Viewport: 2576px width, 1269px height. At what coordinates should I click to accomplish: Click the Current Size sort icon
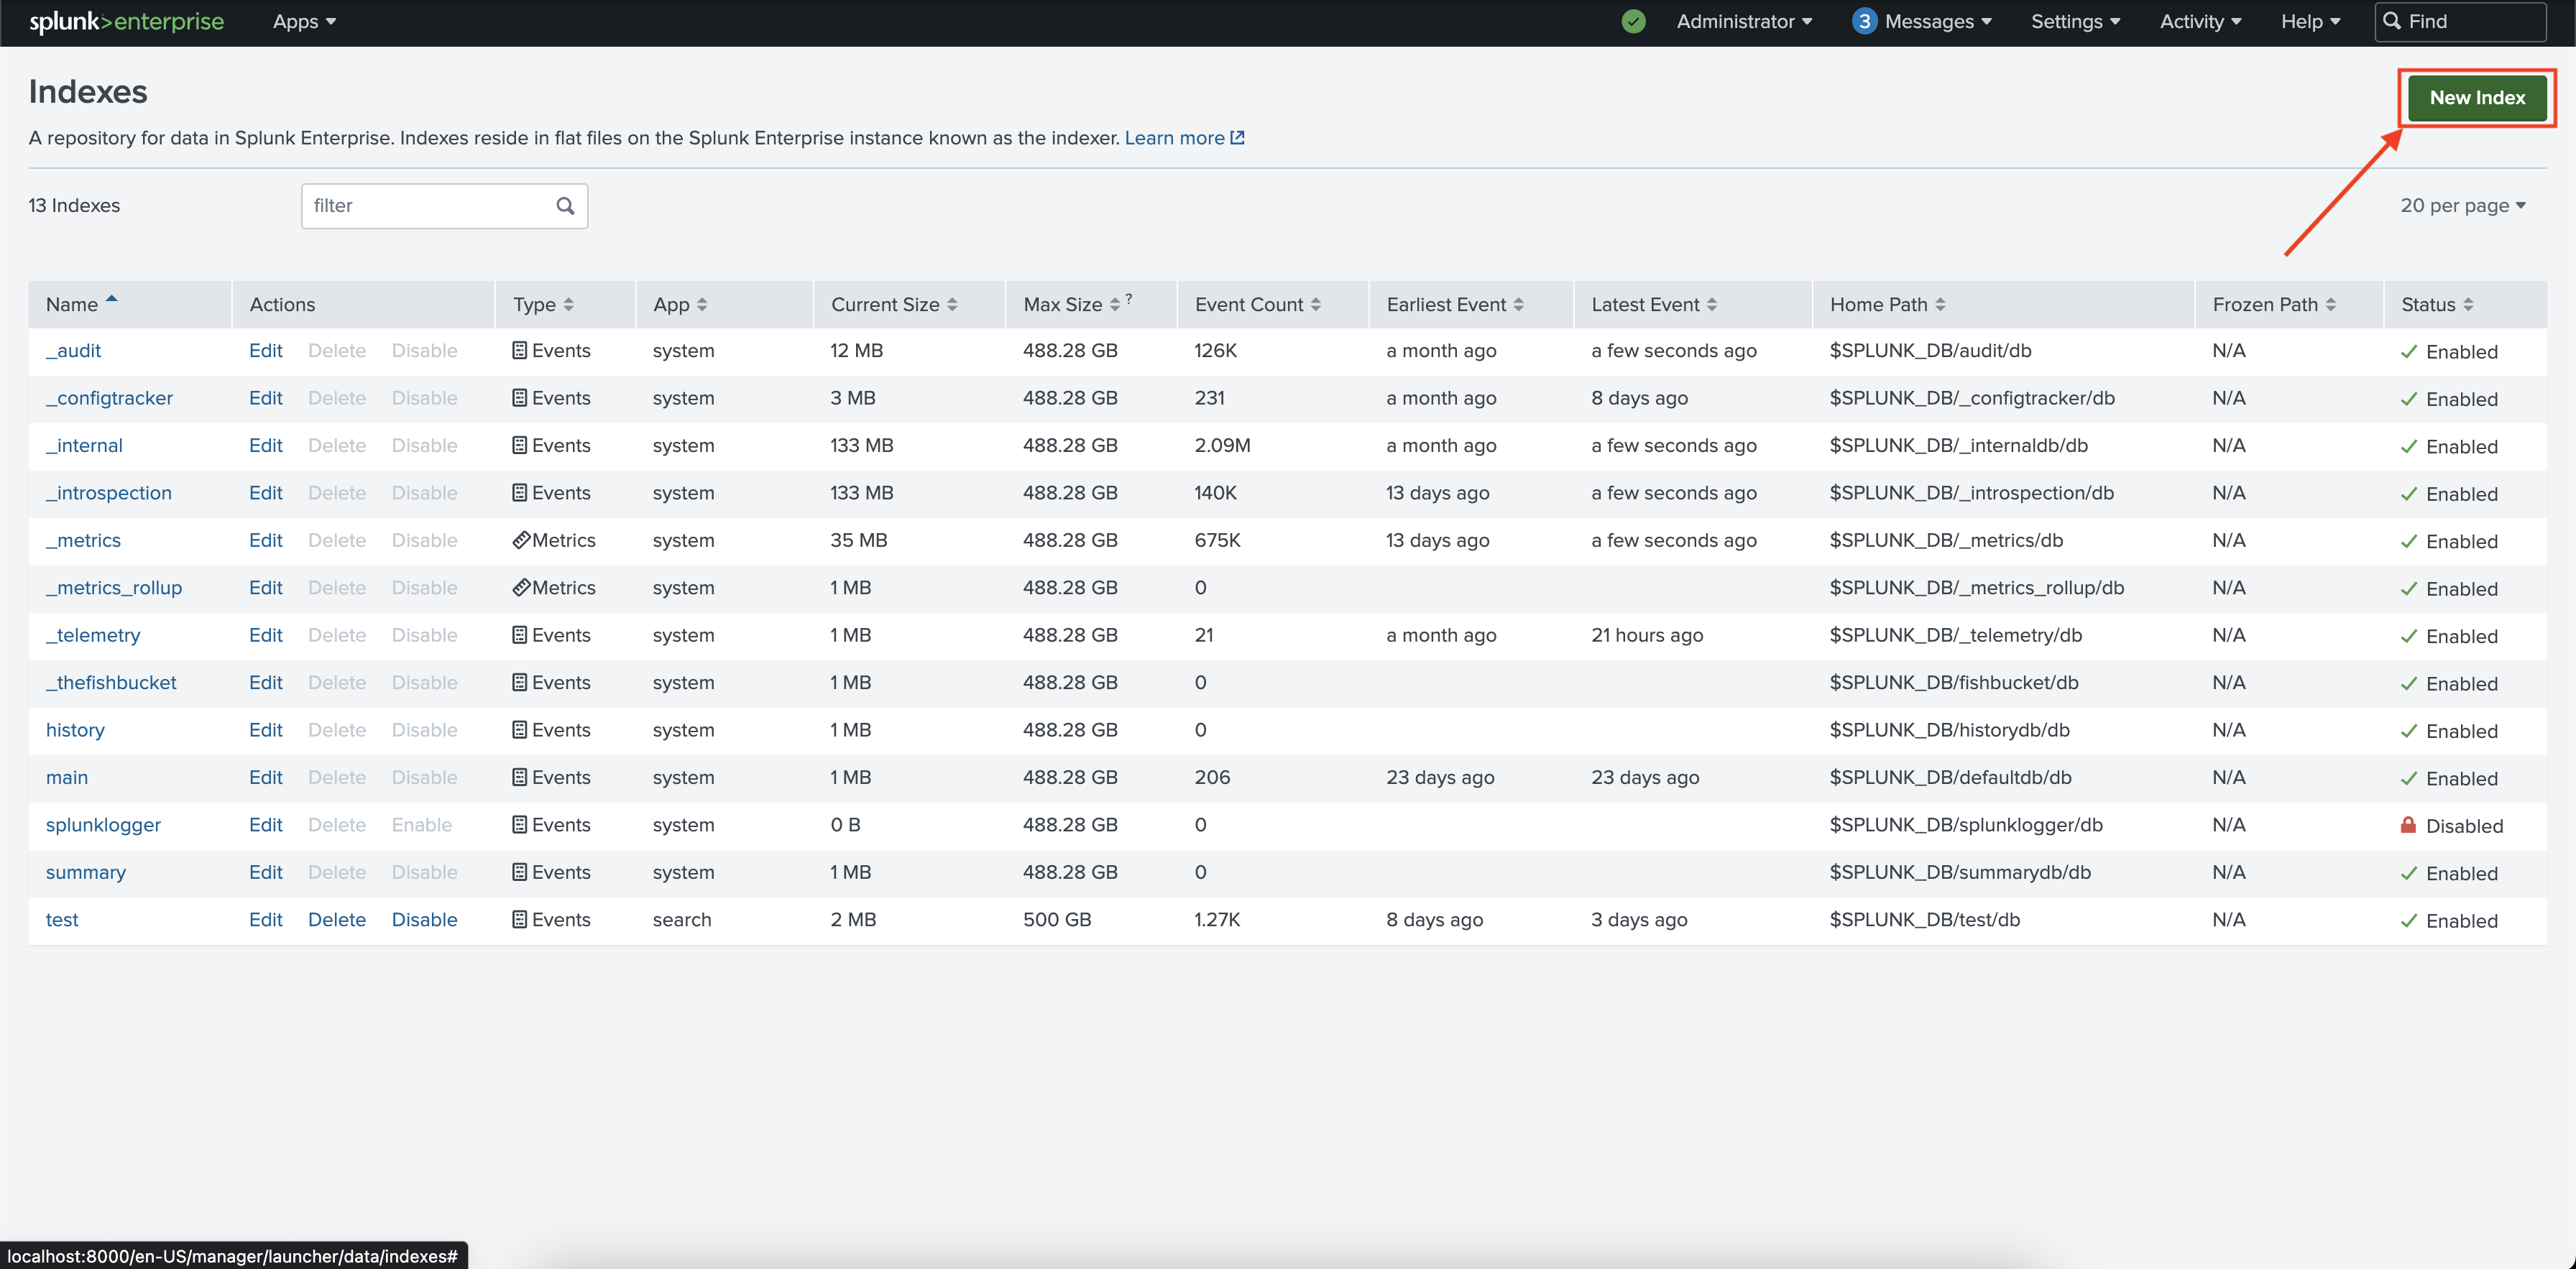click(x=952, y=304)
